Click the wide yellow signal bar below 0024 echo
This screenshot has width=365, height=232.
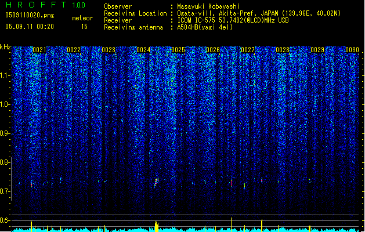coord(157,226)
